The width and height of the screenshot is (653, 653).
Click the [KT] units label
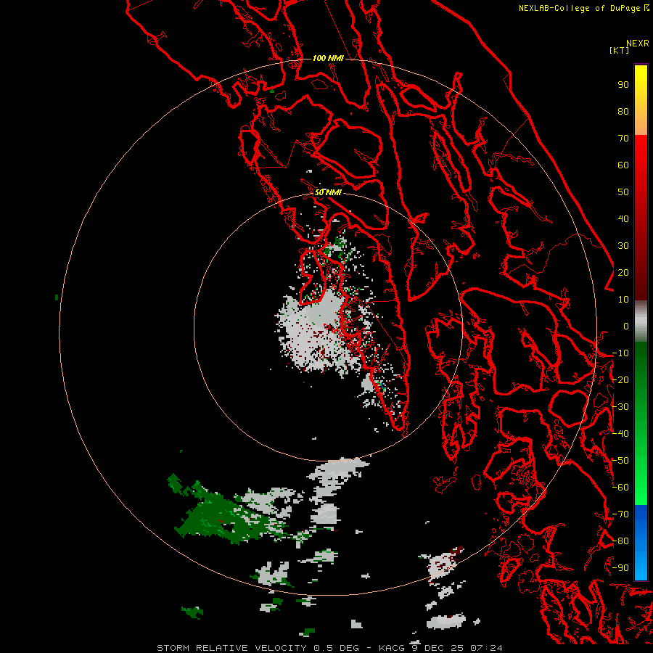point(619,50)
